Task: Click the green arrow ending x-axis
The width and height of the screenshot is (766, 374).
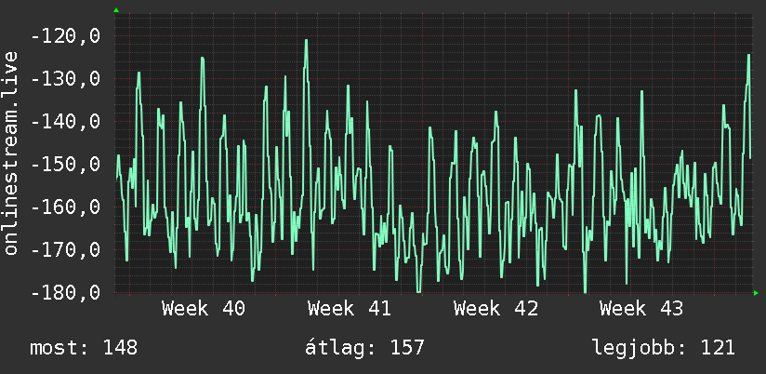Action: (756, 293)
